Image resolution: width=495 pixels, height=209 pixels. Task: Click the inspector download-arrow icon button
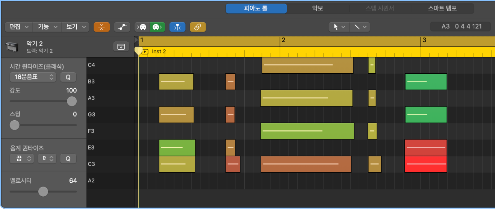pos(121,47)
